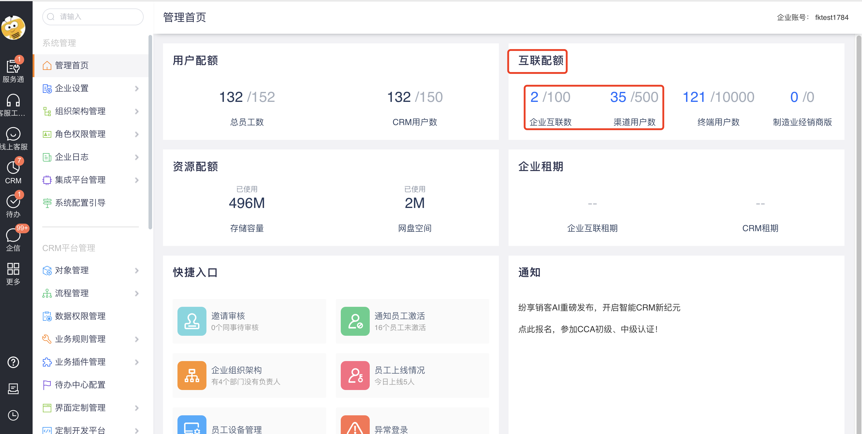Click the 员工设备管理 blue icon
Screen dimensions: 862x434
coord(192,425)
